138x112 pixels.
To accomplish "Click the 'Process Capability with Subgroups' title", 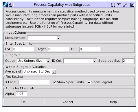I will click(x=62, y=5).
